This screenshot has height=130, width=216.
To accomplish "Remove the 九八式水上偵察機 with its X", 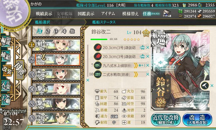I will pyautogui.click(x=148, y=65).
